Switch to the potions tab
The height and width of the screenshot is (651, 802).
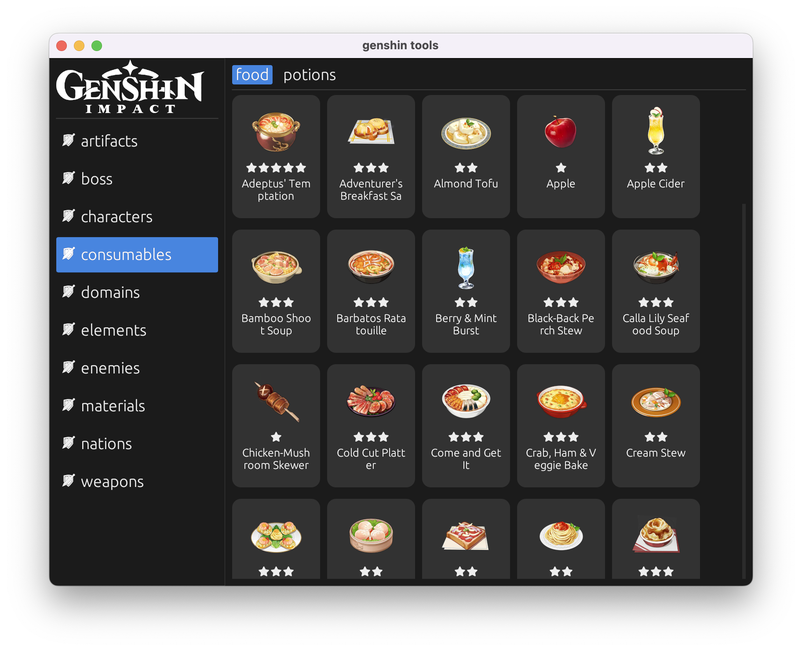click(310, 75)
